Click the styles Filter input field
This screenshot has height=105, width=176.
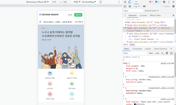coord(135,53)
